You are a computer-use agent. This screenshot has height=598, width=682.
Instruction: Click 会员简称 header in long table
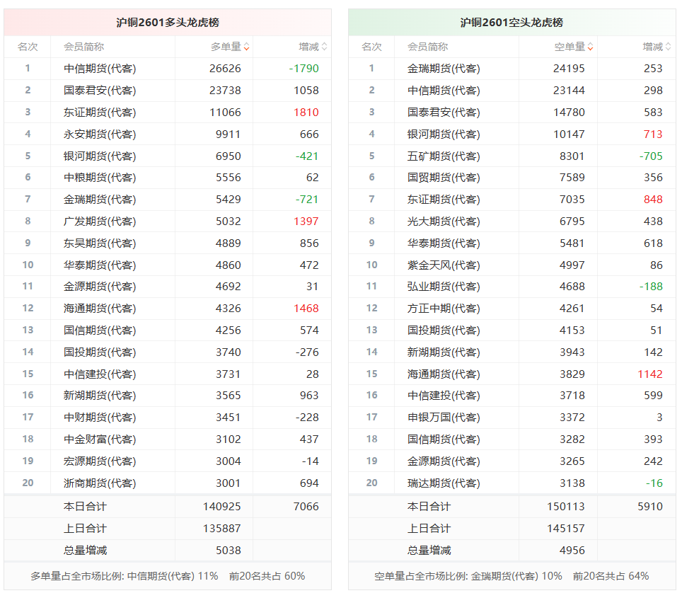tap(84, 47)
